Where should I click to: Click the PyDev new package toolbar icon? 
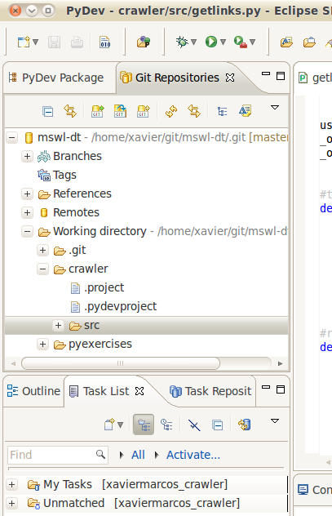pos(144,42)
